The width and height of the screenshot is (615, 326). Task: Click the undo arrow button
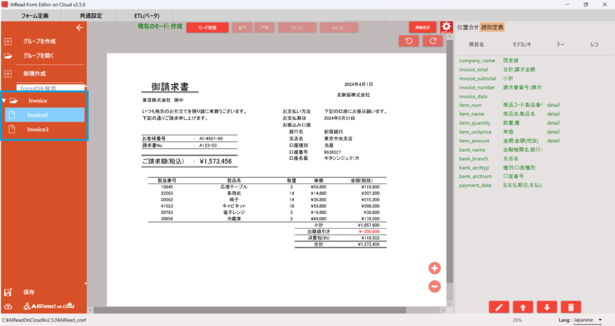(x=242, y=28)
